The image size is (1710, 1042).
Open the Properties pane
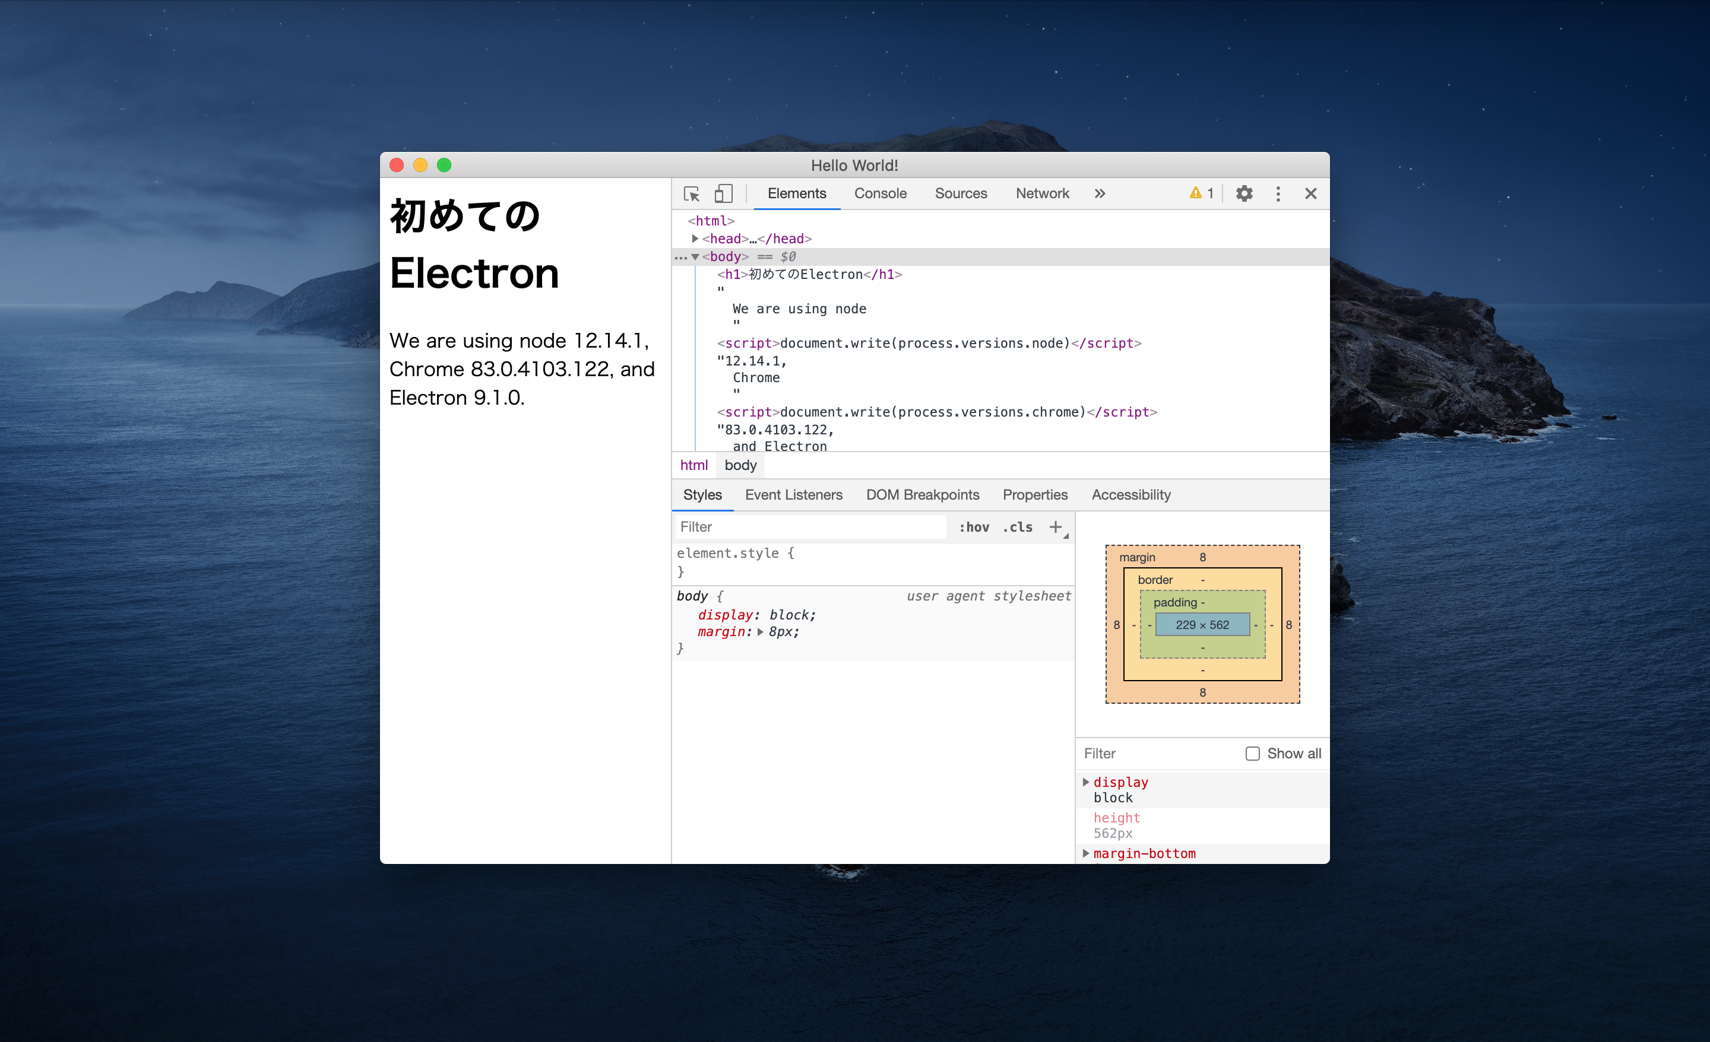click(1035, 495)
